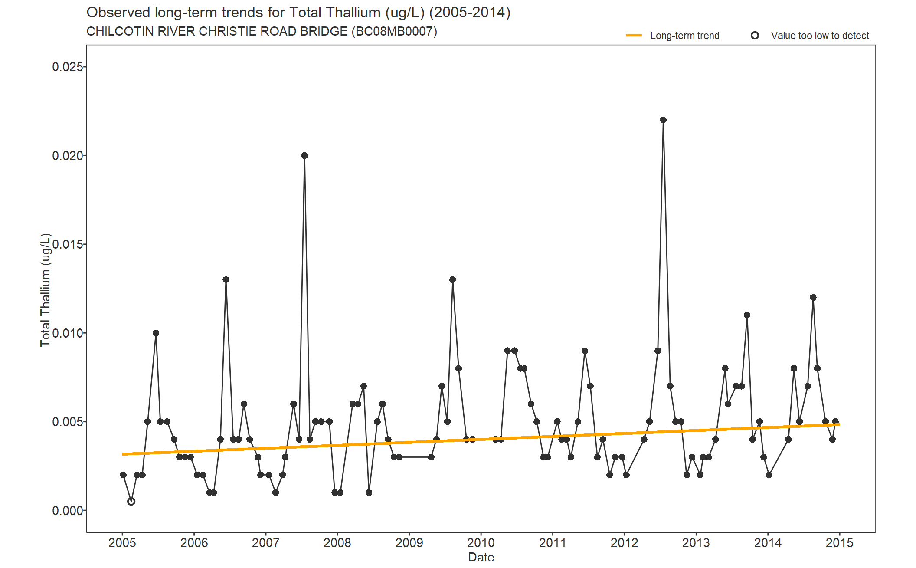Image resolution: width=916 pixels, height=568 pixels.
Task: Click the y-axis label 0.015
Action: 68,244
